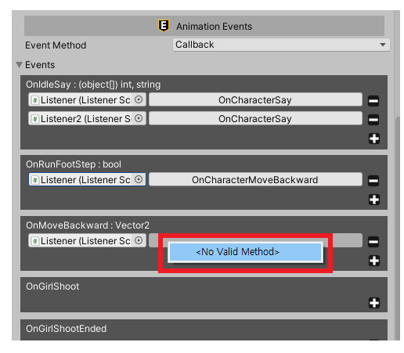Open object picker for Listener2 field
Viewport: 404px width, 353px height.
coord(139,118)
